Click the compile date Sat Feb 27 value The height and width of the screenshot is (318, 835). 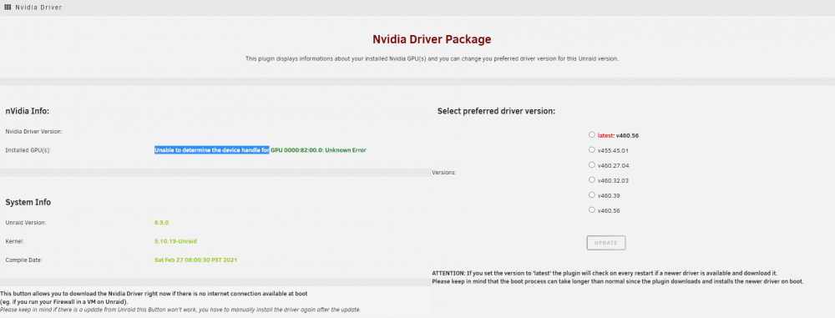click(195, 260)
